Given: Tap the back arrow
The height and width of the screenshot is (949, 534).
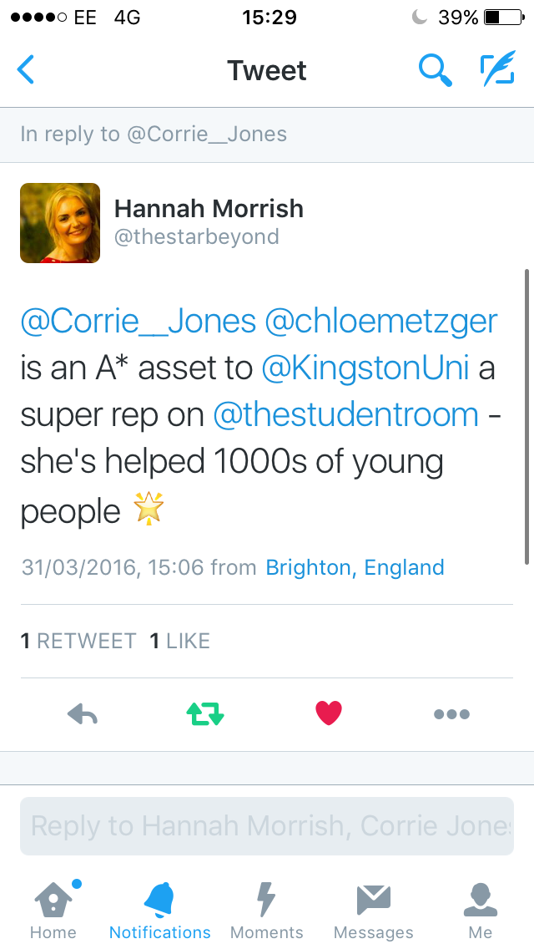Looking at the screenshot, I should point(27,70).
